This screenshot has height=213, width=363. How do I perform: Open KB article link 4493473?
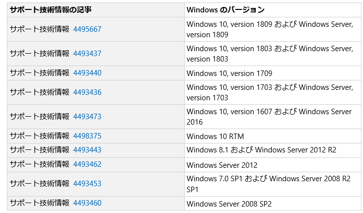[x=87, y=117]
